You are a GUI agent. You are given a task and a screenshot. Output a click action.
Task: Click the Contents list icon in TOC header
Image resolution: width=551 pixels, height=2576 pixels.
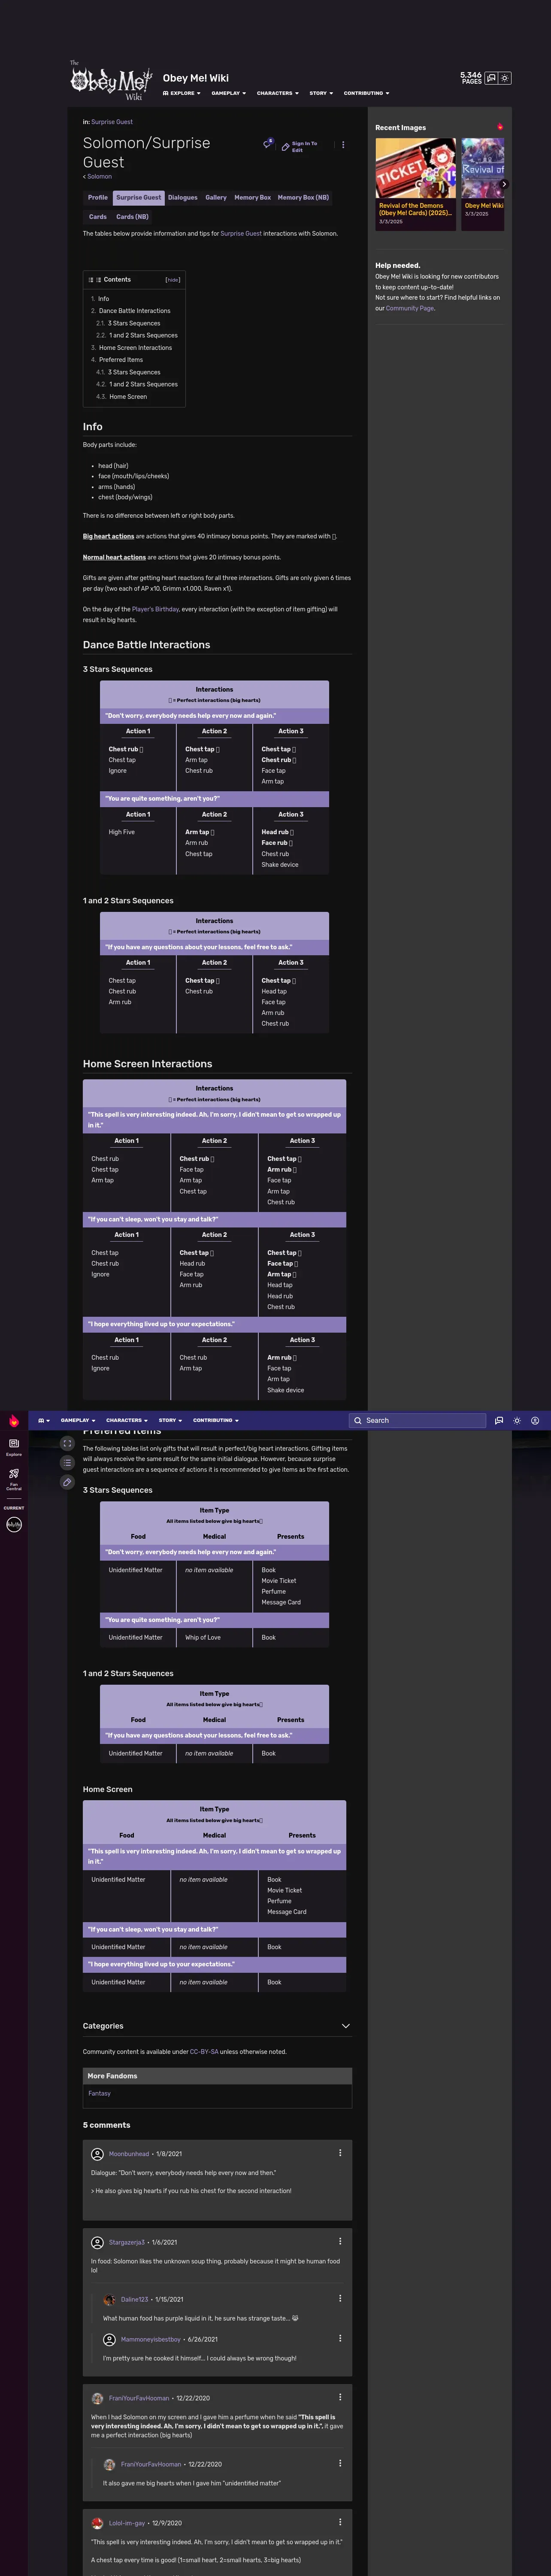coord(91,280)
